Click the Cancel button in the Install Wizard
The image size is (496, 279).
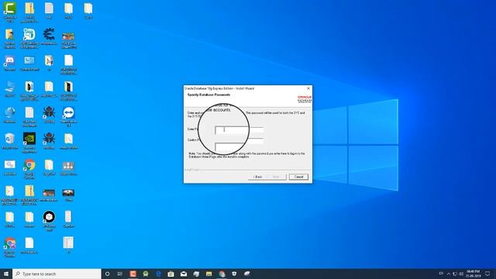298,177
